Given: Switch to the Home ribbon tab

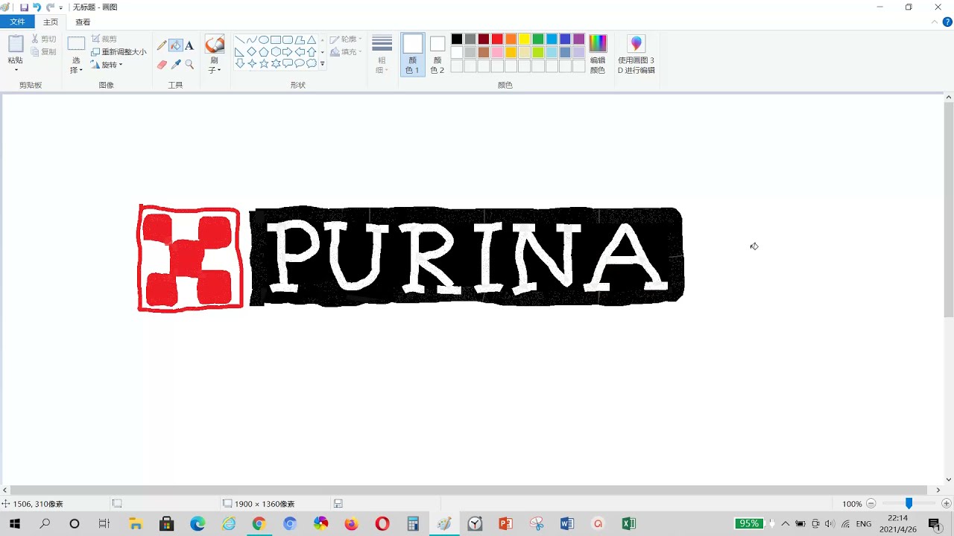Looking at the screenshot, I should [51, 22].
